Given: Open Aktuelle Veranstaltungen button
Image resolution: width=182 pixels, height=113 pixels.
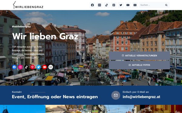Looking at the screenshot, I should pos(140,55).
